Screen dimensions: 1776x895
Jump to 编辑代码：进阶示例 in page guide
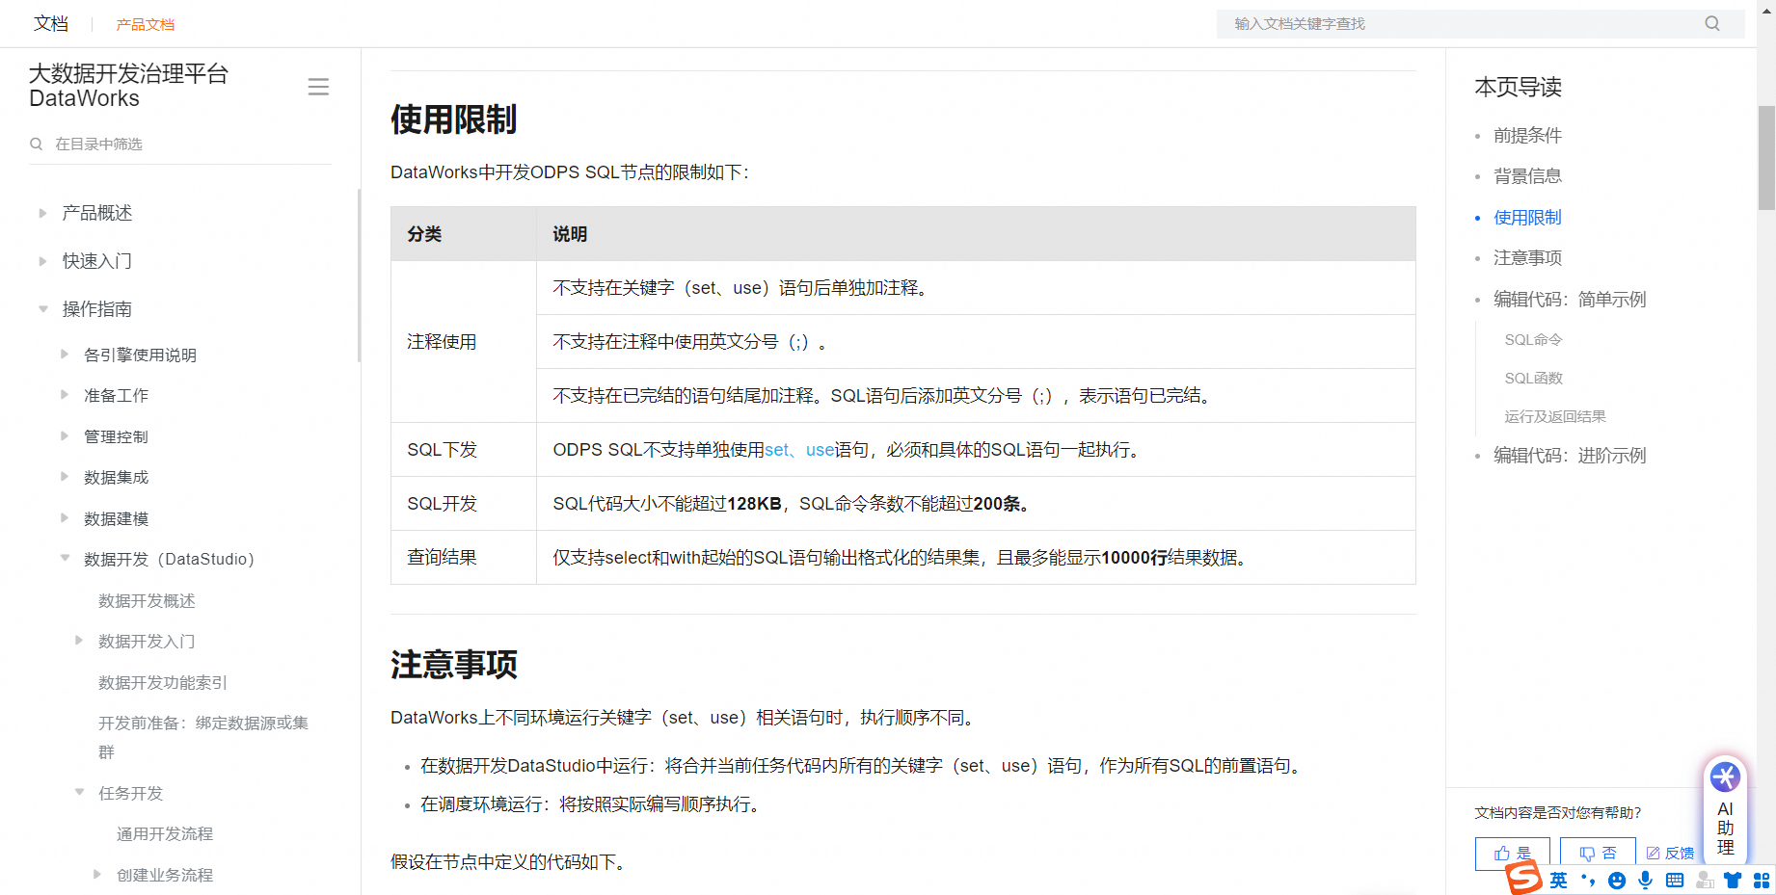pyautogui.click(x=1570, y=456)
